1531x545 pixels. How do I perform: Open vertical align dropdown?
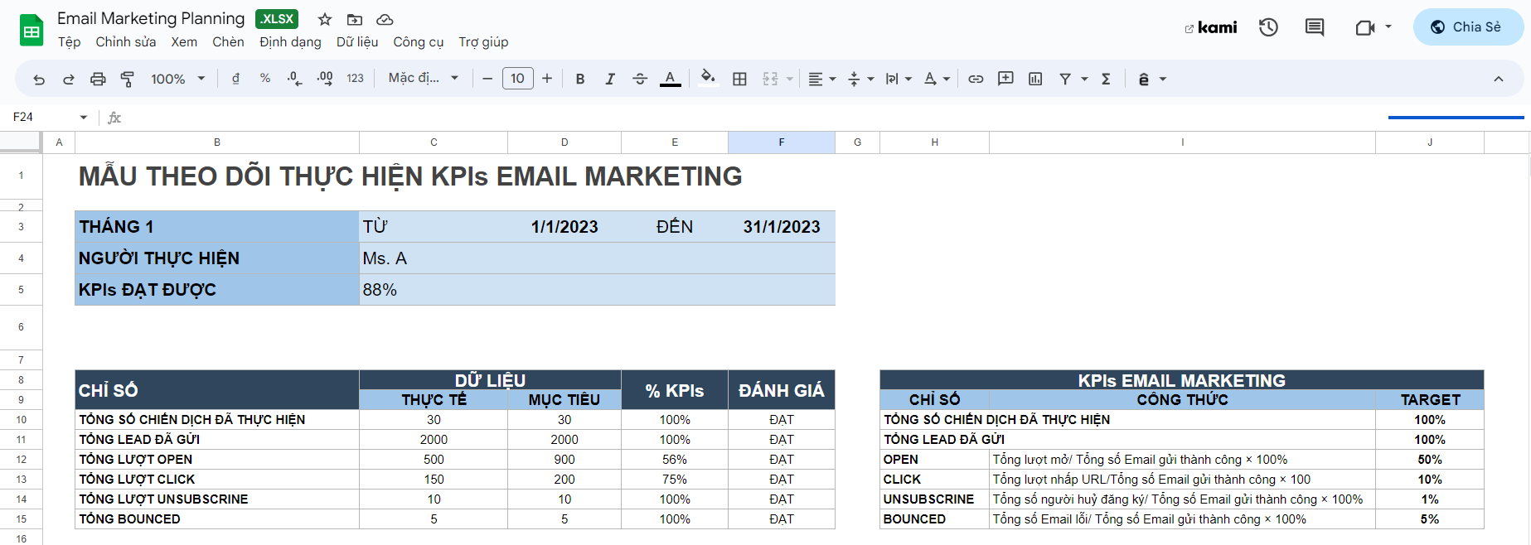(x=861, y=79)
